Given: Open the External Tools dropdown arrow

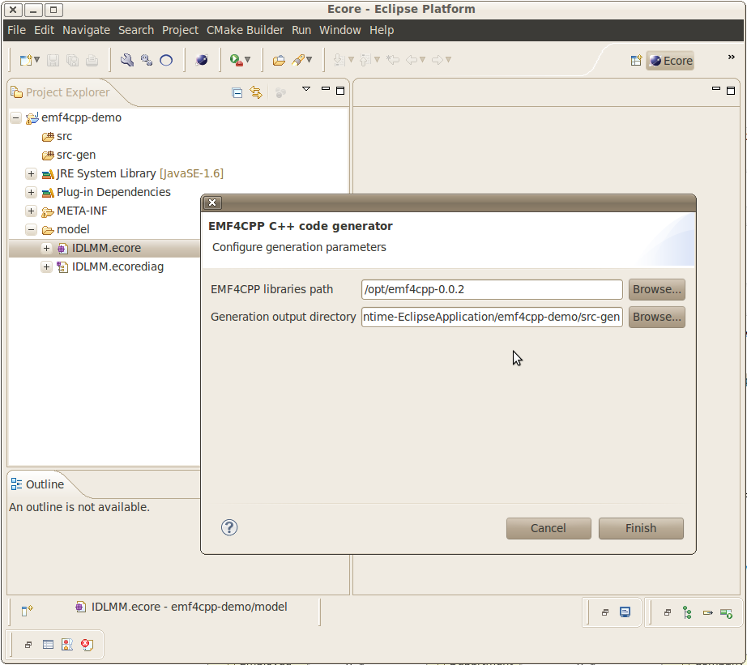Looking at the screenshot, I should [x=247, y=60].
